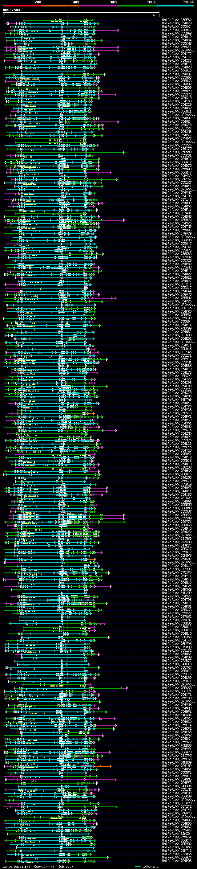Select the UniRef100_Q8IKP3 label
Screen dimensions: 197x869
point(176,803)
